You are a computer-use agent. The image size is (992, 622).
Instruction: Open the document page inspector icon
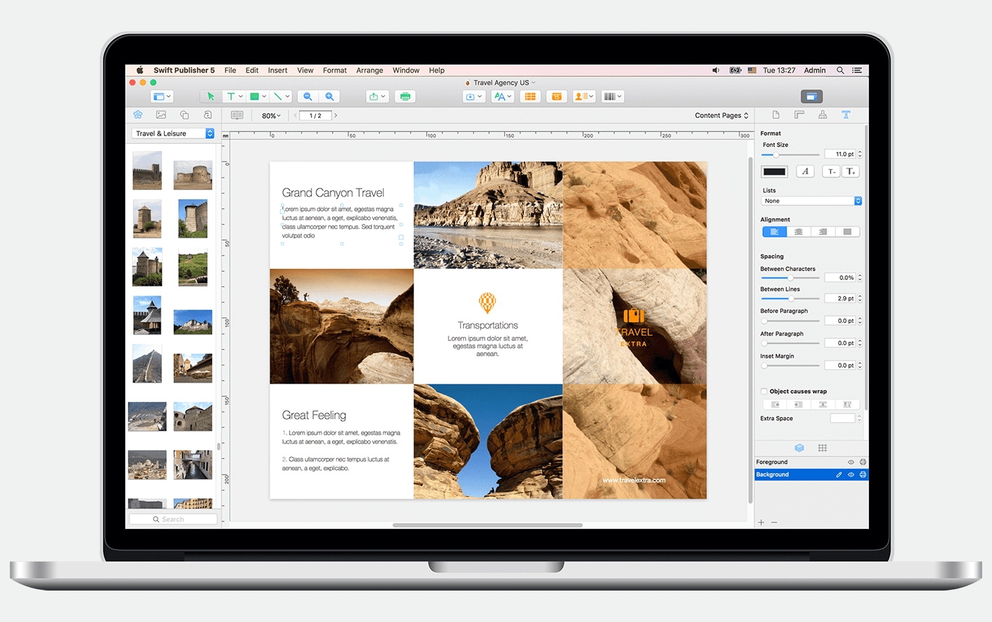(775, 115)
